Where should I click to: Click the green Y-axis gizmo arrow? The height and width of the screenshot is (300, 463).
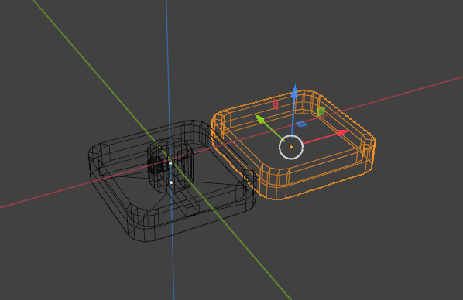pos(259,118)
